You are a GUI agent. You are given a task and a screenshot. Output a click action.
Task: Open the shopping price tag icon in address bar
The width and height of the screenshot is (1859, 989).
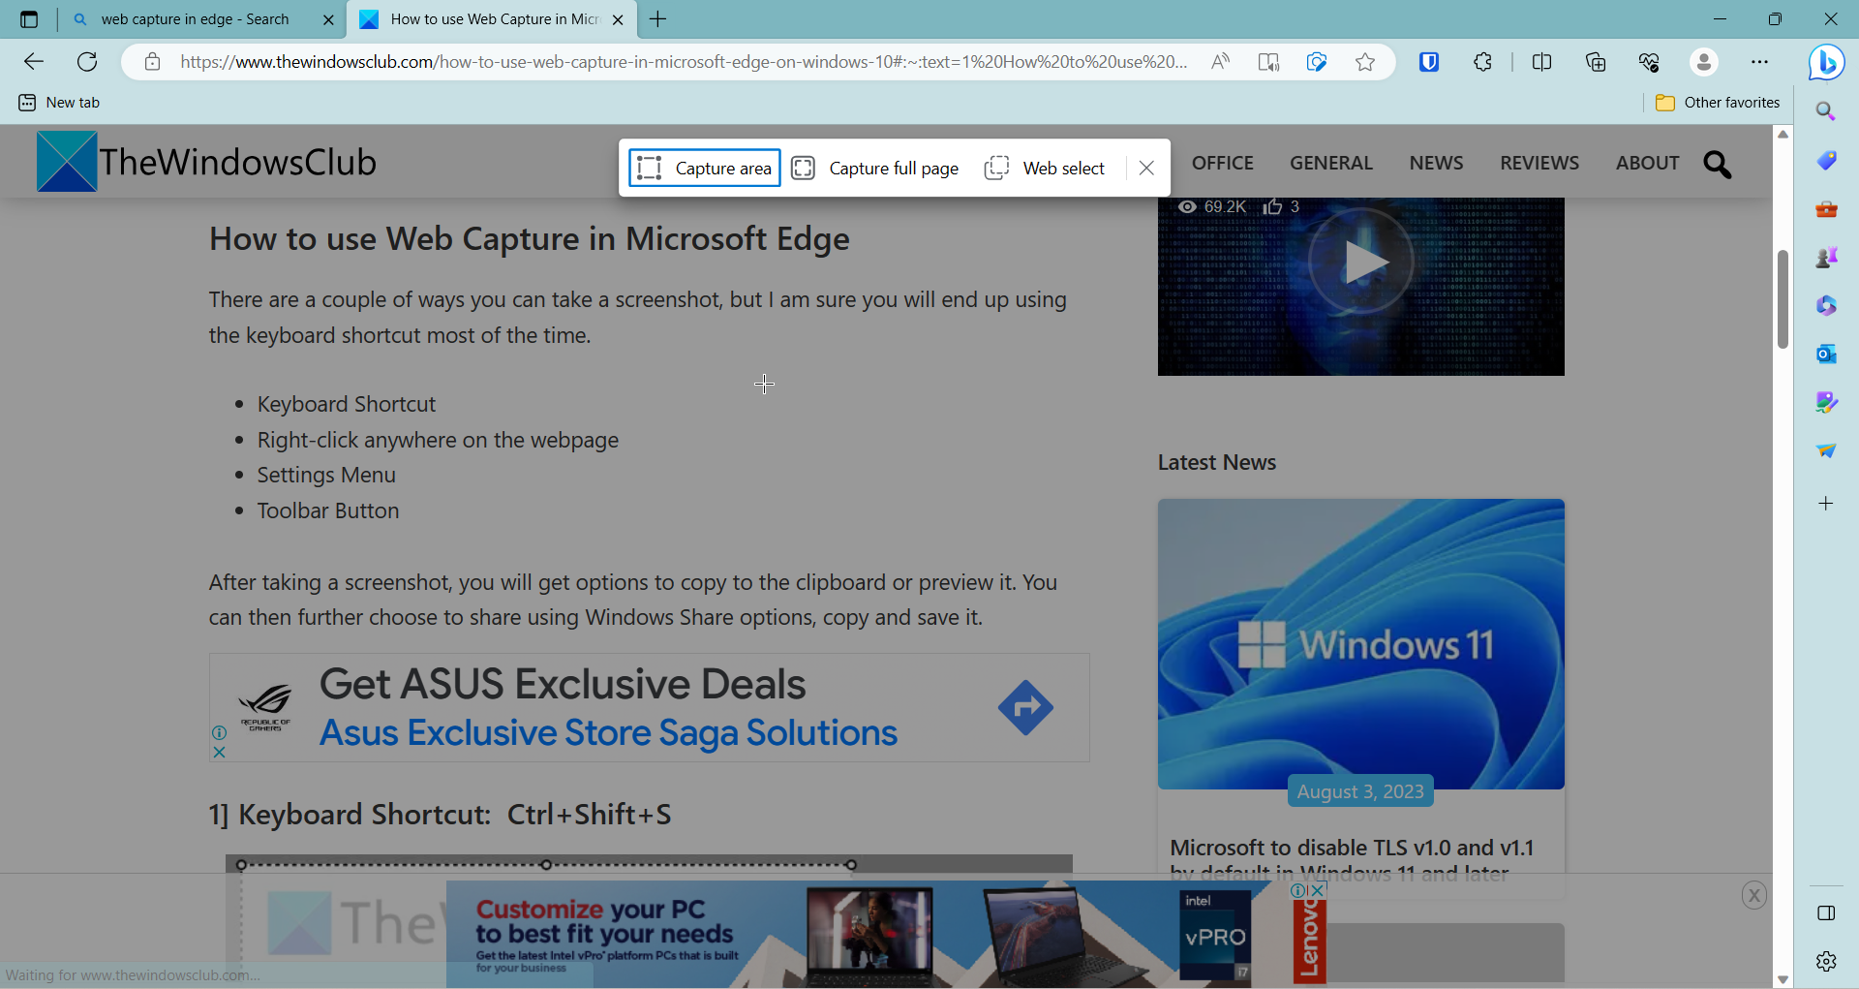click(1317, 62)
